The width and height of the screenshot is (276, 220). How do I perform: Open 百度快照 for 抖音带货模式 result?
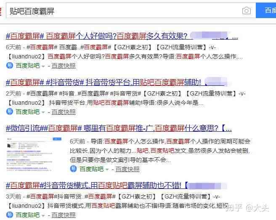click(64, 215)
